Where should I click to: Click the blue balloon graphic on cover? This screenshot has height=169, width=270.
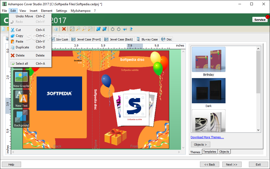coord(106,81)
